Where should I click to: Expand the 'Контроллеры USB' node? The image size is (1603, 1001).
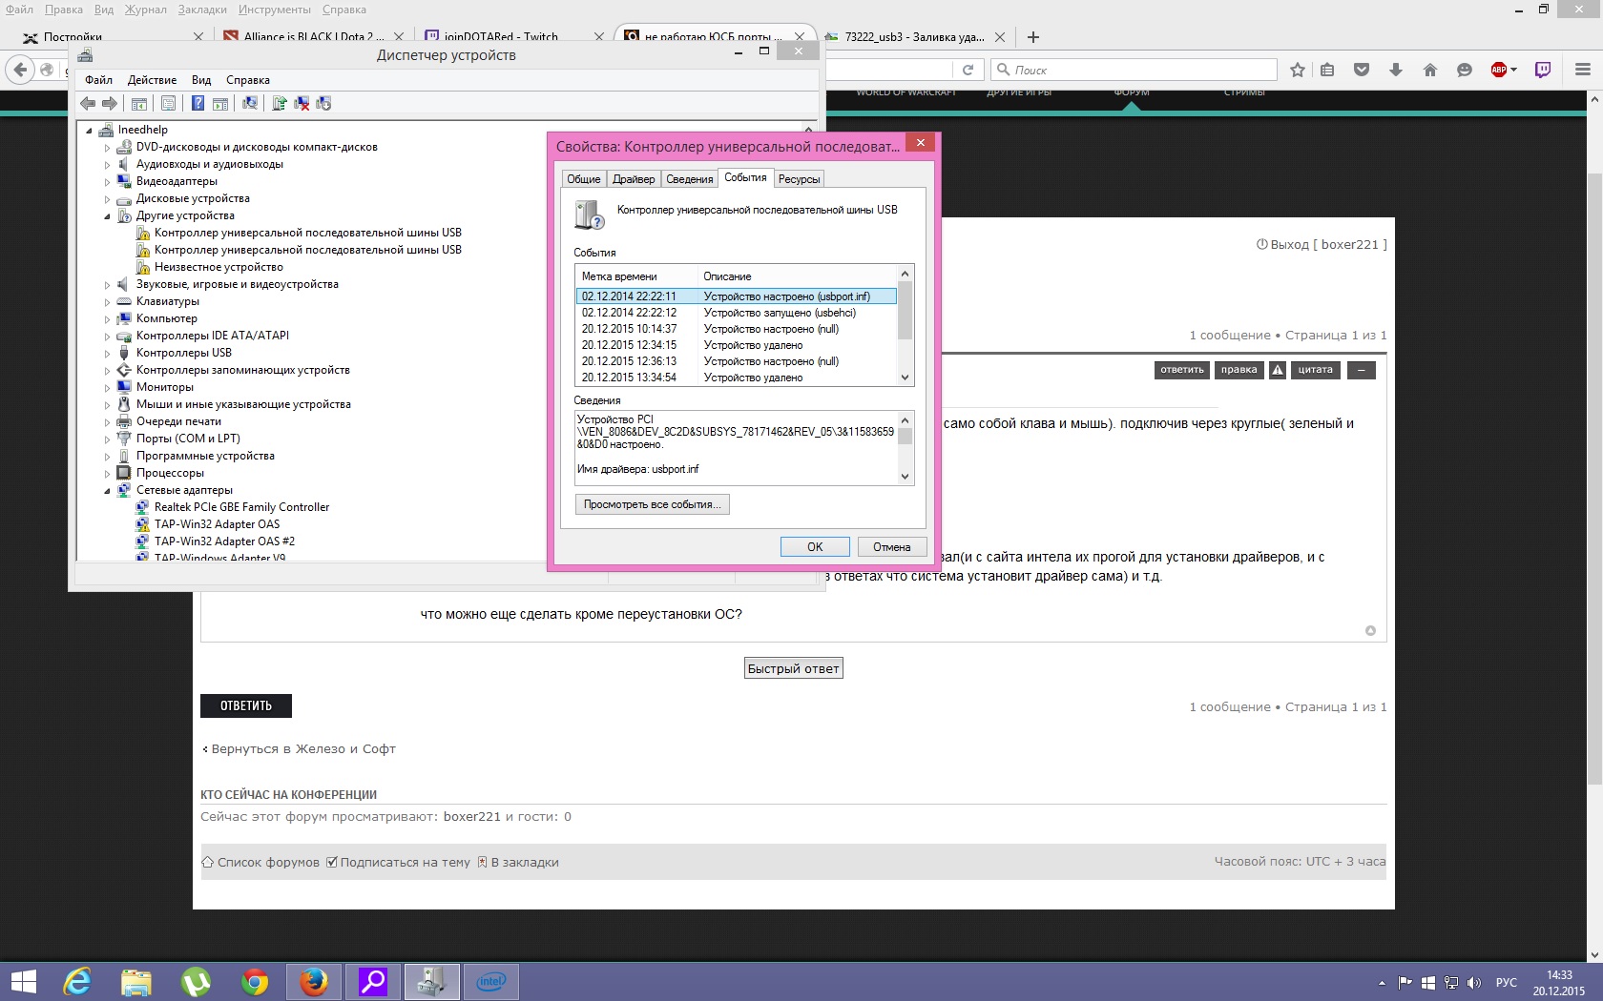click(x=108, y=353)
